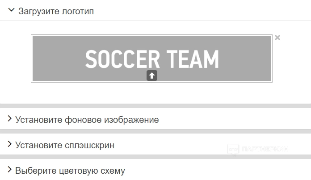Collapse the "Загрузите логотип" section chevron

pyautogui.click(x=12, y=11)
